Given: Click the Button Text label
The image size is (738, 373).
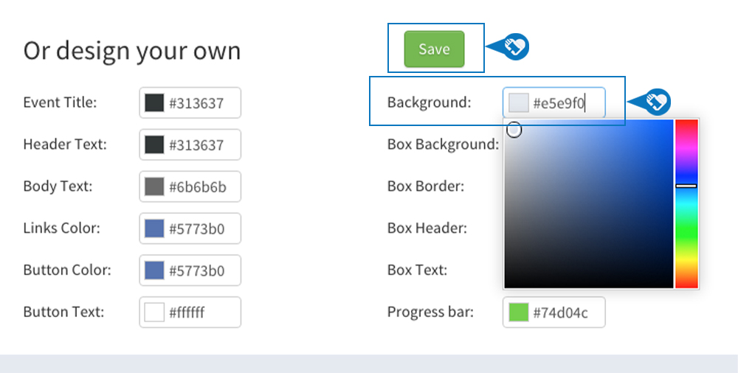Looking at the screenshot, I should point(63,311).
